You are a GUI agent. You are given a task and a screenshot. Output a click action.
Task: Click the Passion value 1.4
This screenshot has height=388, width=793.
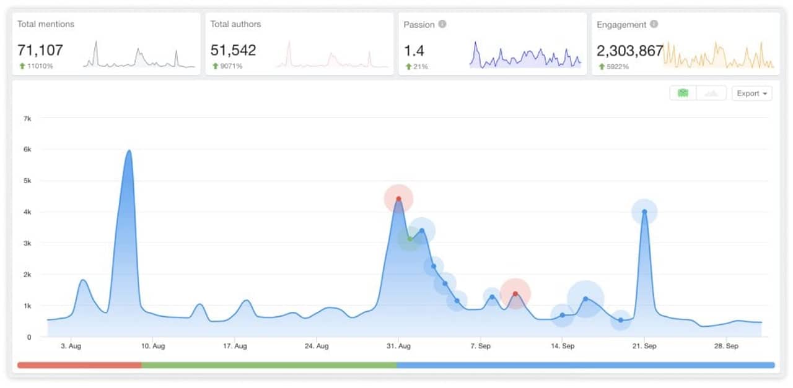[414, 50]
